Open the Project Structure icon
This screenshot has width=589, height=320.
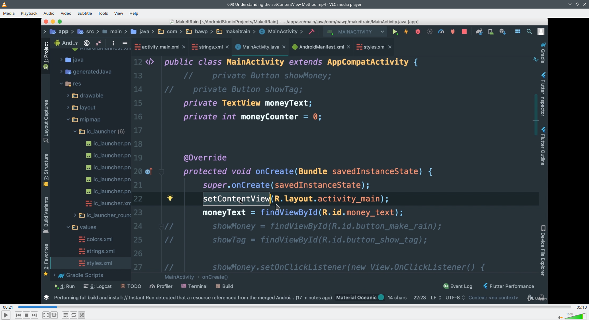pos(518,32)
